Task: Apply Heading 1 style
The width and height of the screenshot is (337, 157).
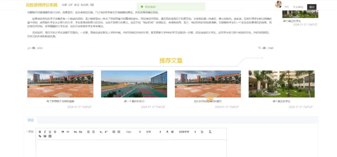Action: tap(76, 132)
